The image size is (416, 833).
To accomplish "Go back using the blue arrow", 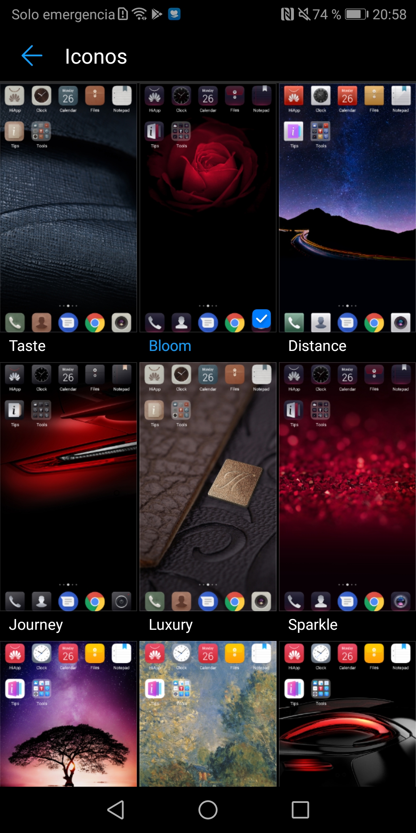I will 32,56.
